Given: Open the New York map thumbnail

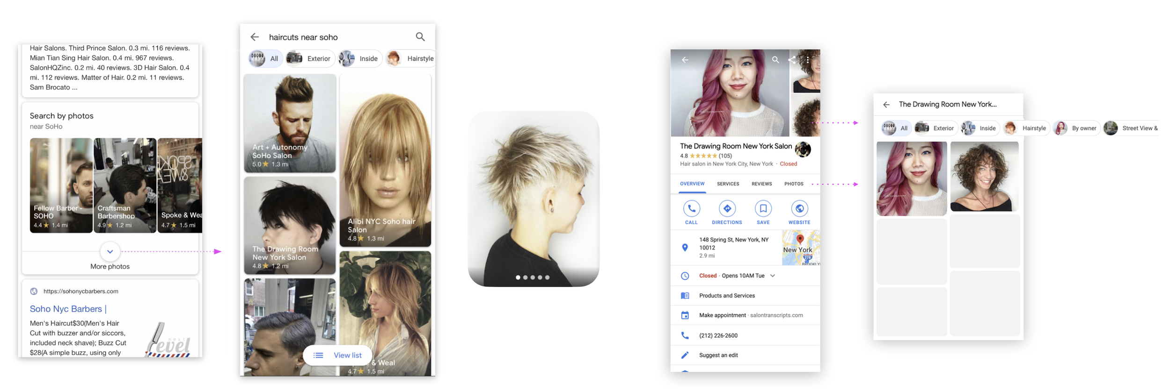Looking at the screenshot, I should click(x=801, y=248).
